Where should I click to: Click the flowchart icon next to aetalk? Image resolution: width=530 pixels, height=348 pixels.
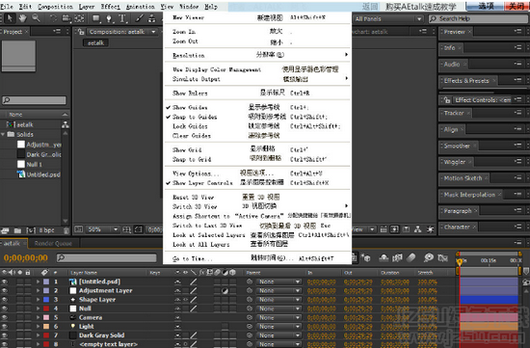66,124
